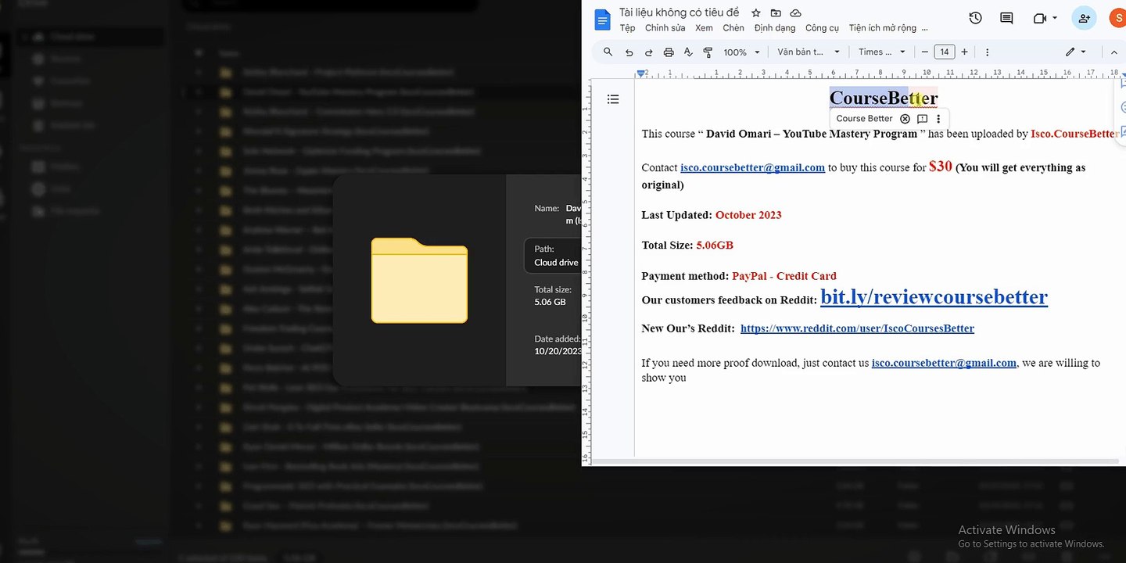Increase font size with the plus button
This screenshot has width=1126, height=563.
(x=964, y=52)
